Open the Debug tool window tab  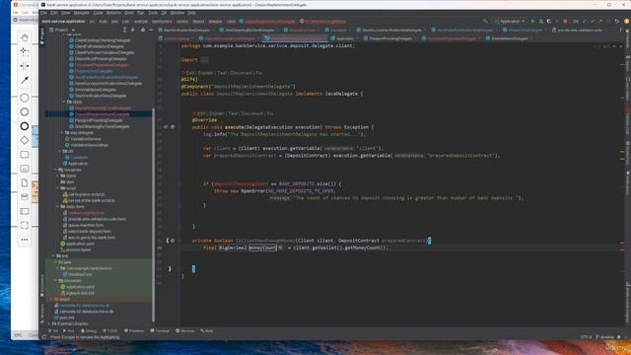(89, 331)
